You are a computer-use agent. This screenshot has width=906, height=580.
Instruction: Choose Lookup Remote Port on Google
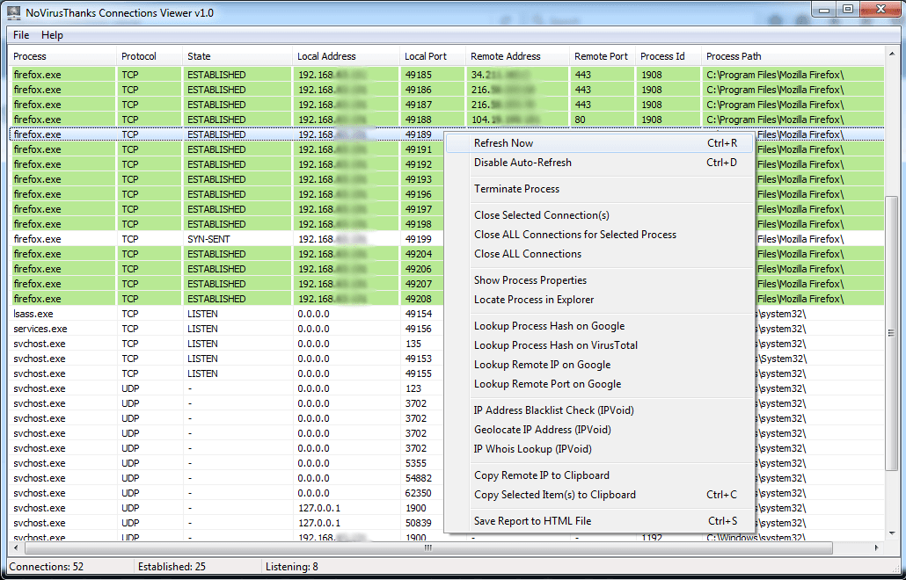pos(600,384)
